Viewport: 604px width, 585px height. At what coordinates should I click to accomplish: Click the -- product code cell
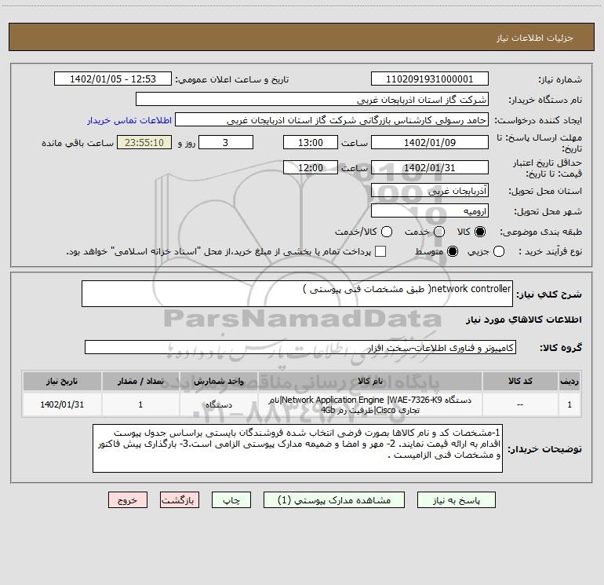520,404
